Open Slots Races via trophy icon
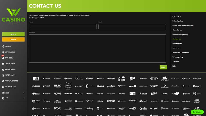 click(x=3, y=75)
